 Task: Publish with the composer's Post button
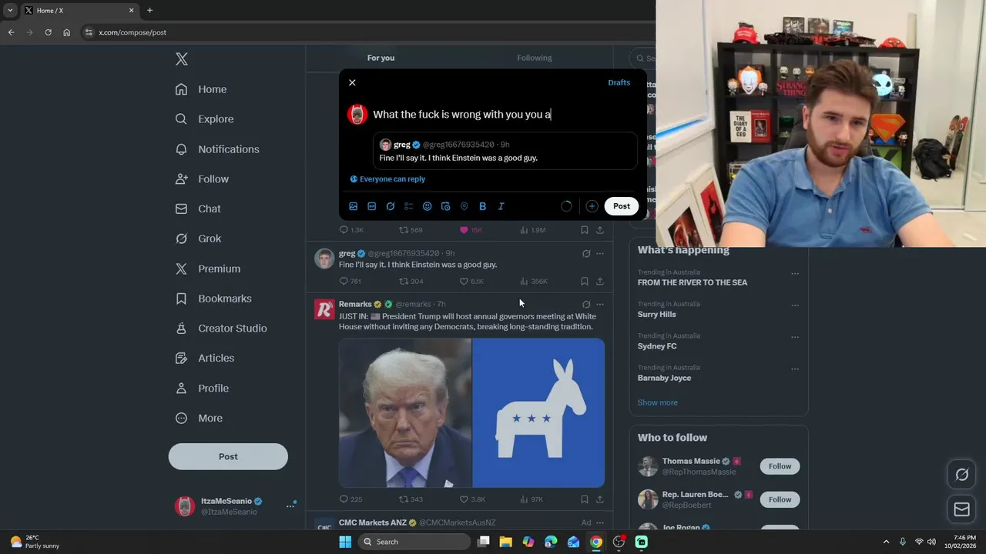[622, 206]
